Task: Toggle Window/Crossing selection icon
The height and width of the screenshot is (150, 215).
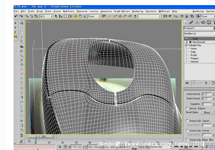Action: coord(70,16)
